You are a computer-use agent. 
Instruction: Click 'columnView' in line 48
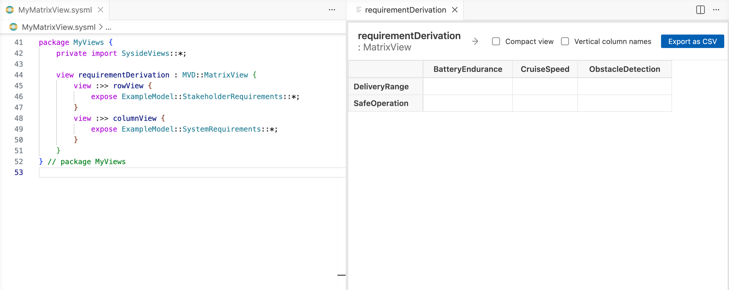pyautogui.click(x=135, y=118)
